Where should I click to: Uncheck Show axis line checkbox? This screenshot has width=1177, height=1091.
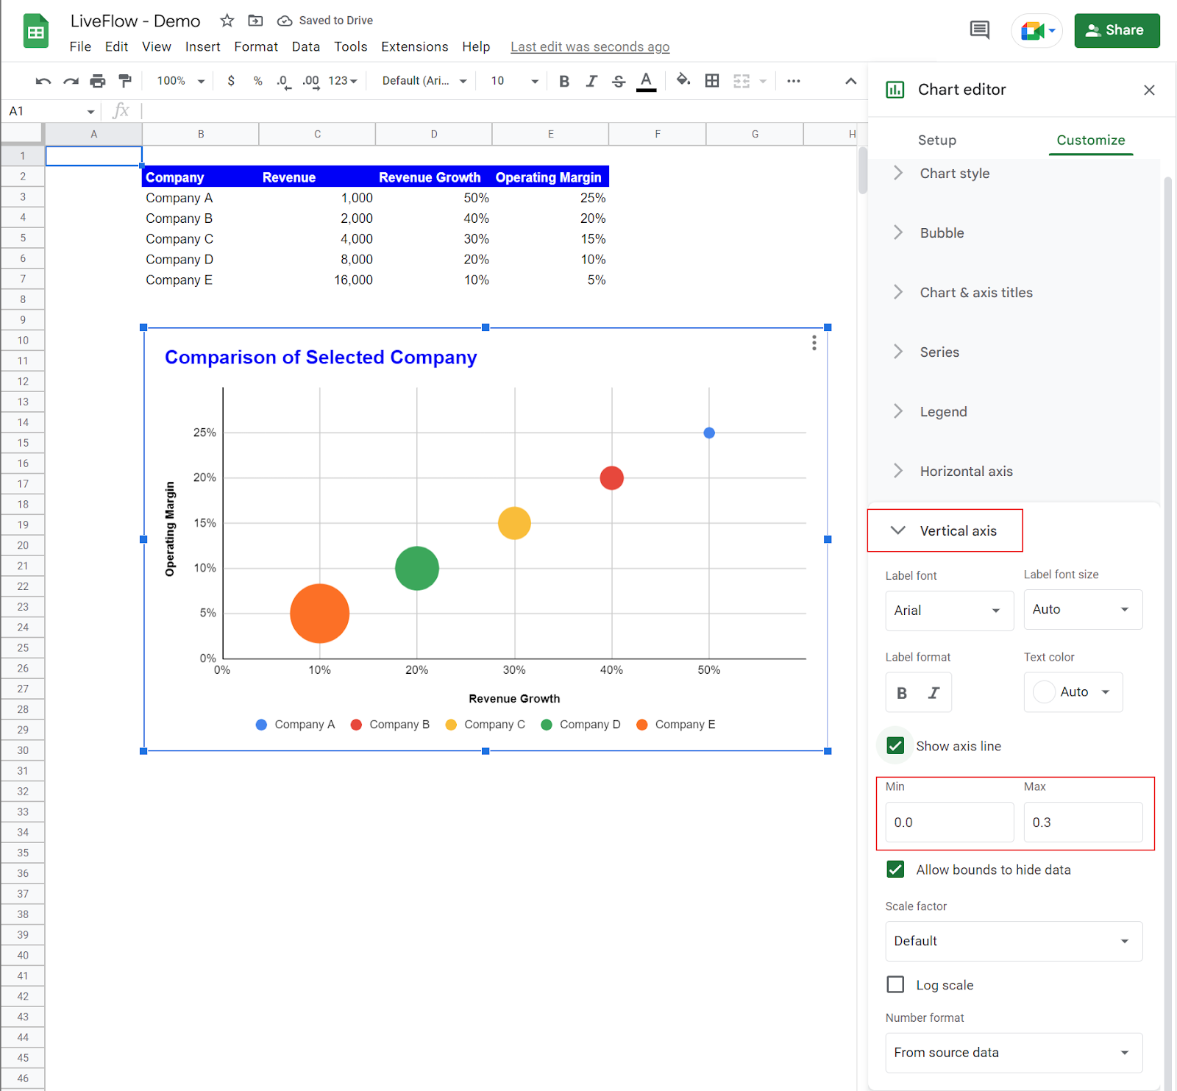pyautogui.click(x=895, y=746)
